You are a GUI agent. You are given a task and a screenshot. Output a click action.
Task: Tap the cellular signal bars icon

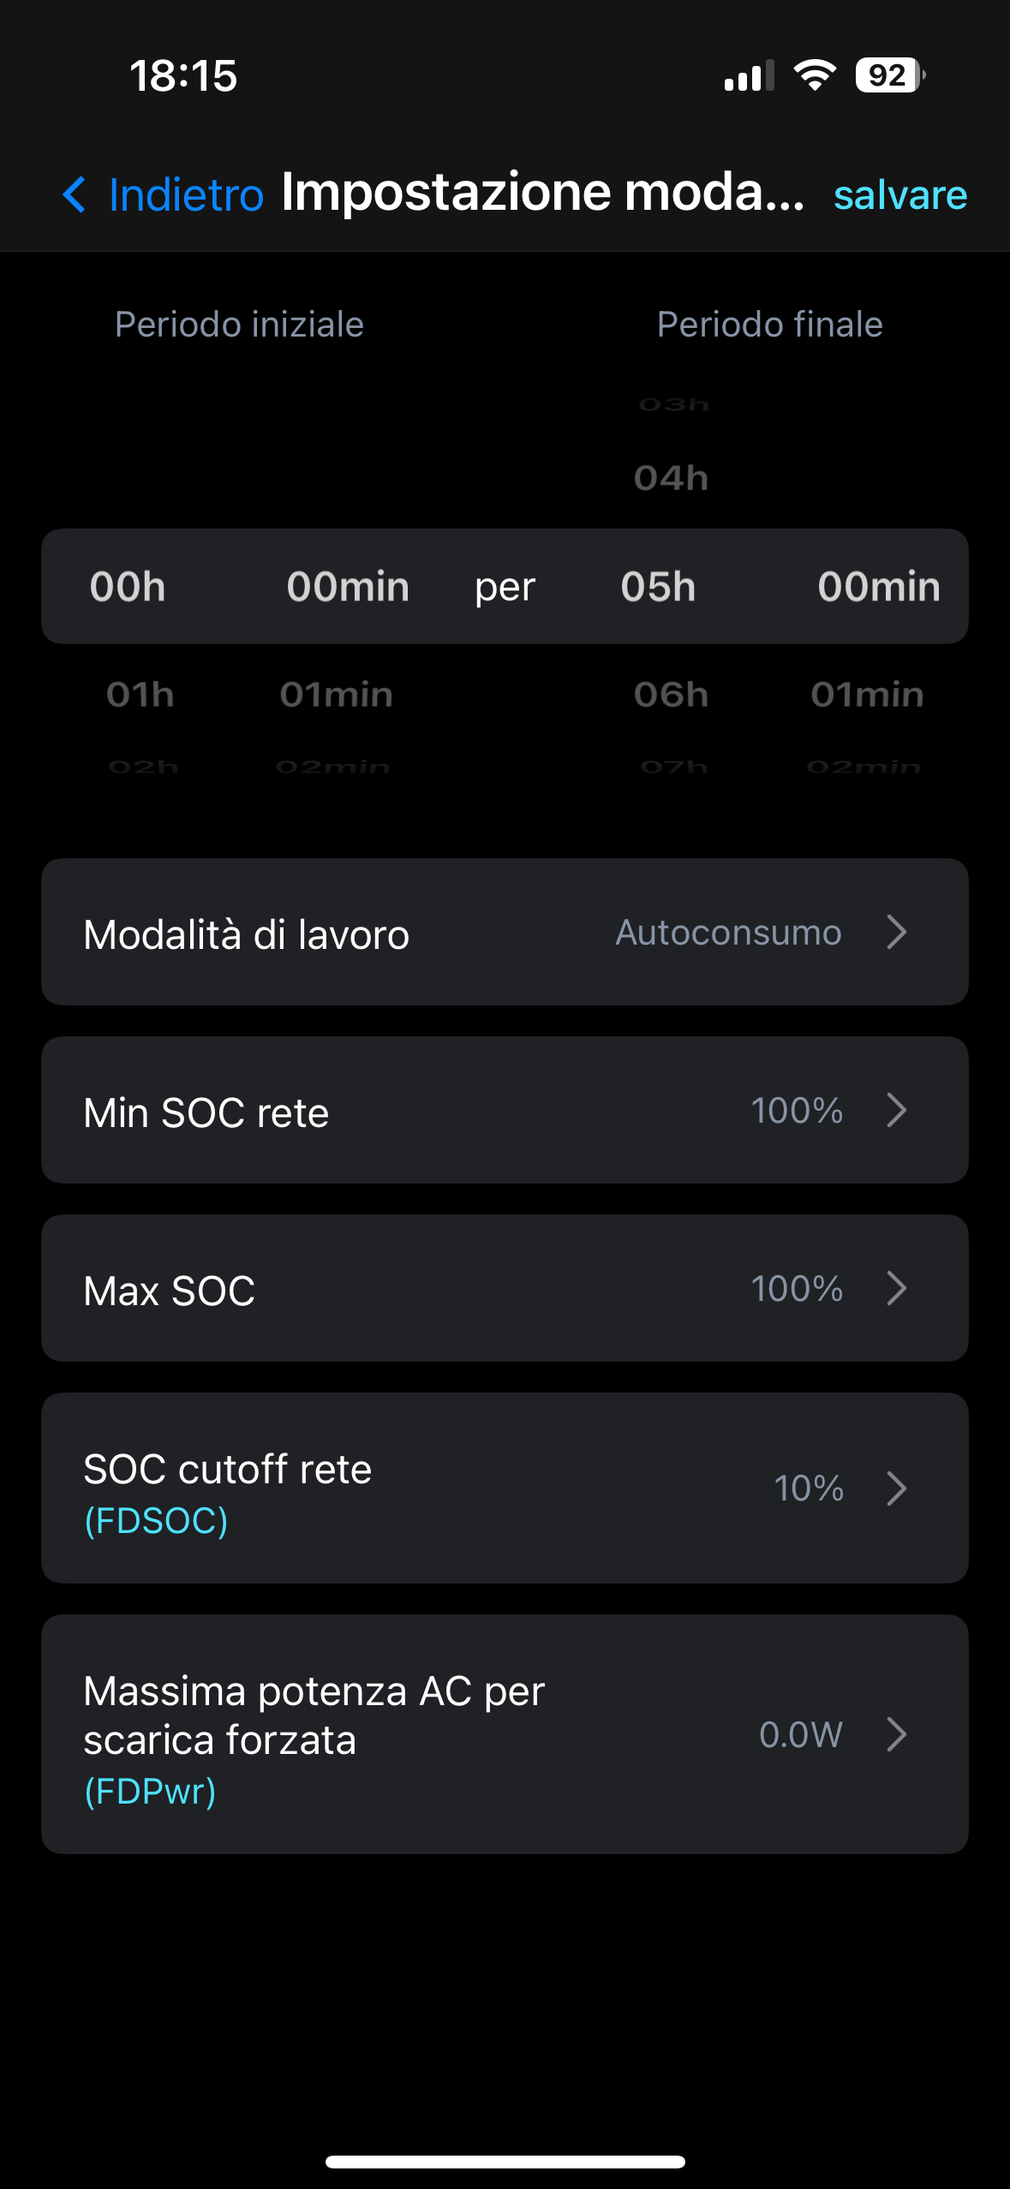pos(748,75)
